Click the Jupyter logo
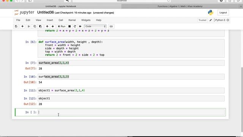Image resolution: width=243 pixels, height=137 pixels. pos(24,13)
